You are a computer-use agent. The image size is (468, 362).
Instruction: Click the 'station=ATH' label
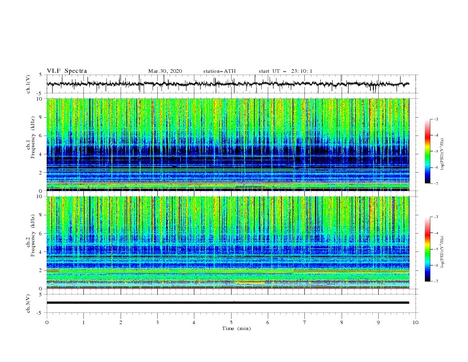point(219,71)
